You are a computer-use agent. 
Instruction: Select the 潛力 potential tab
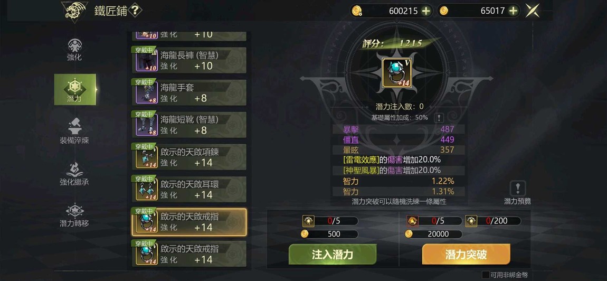tap(75, 90)
